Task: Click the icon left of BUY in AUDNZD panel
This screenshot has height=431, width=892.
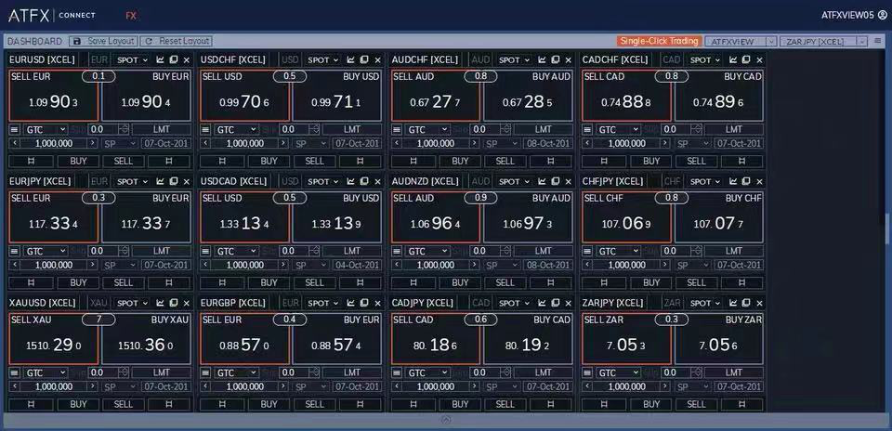Action: click(413, 282)
